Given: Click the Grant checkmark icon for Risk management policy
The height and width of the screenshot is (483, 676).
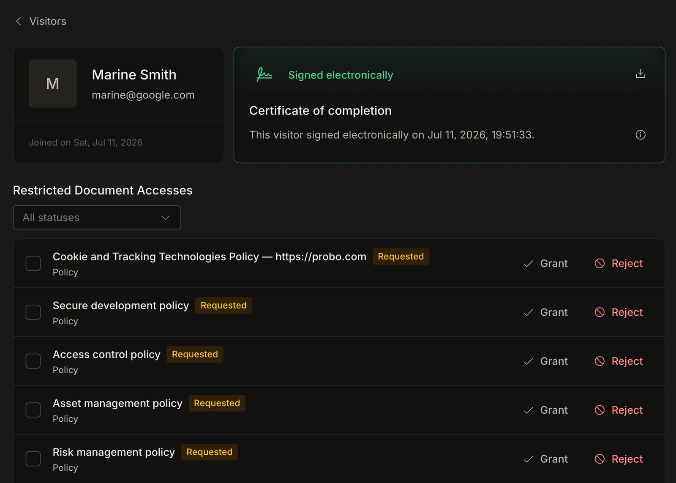Looking at the screenshot, I should point(528,459).
